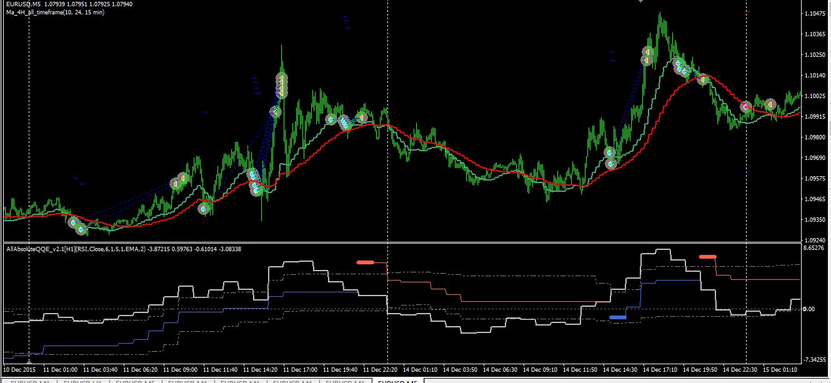Click the first orange signal bar before 11 Dec 22:20
Image resolution: width=831 pixels, height=383 pixels.
click(x=365, y=262)
